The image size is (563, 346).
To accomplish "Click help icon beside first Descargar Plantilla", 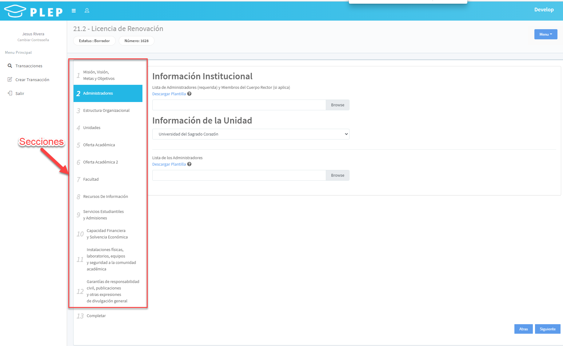I will (190, 94).
